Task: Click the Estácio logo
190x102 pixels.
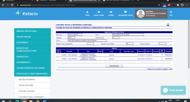Action: point(27,13)
